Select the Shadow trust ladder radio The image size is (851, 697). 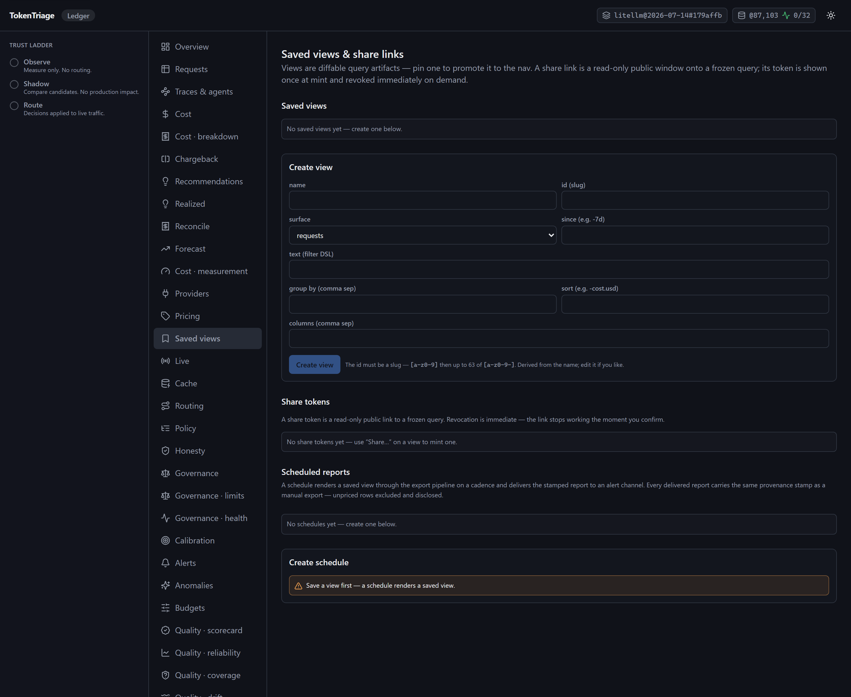click(x=14, y=84)
